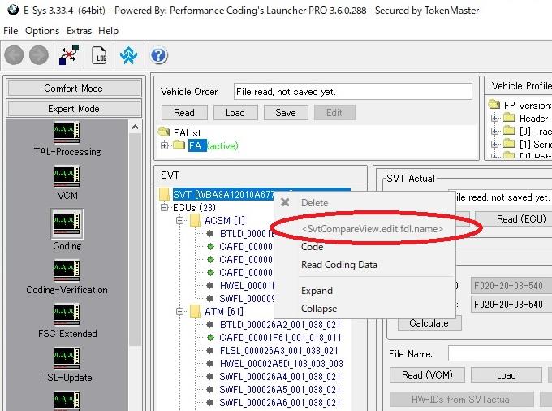Open the help question mark icon
552x411 pixels.
coord(159,55)
